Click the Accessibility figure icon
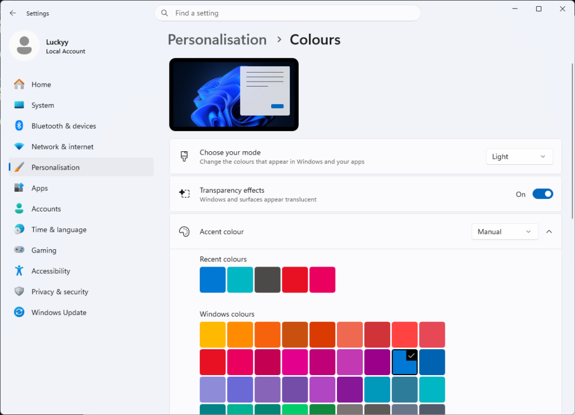Viewport: 575px width, 415px height. (19, 270)
